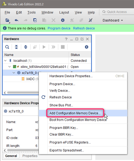
Task: Float the Hardware panel with pop-out icon
Action: tap(82, 39)
